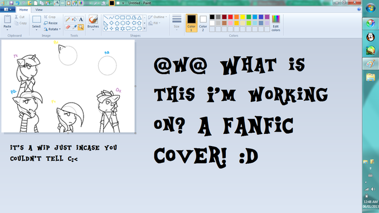Open Edit colors dialog
379x213 pixels.
click(x=276, y=23)
